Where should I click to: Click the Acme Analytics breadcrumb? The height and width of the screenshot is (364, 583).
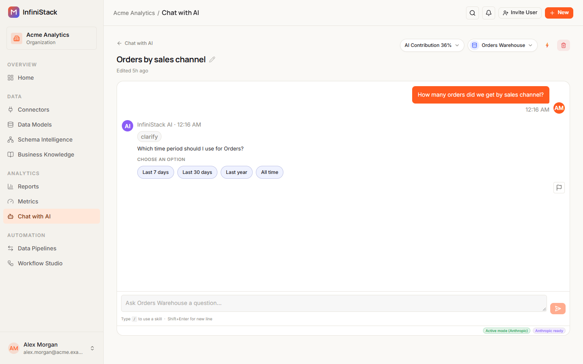click(134, 13)
